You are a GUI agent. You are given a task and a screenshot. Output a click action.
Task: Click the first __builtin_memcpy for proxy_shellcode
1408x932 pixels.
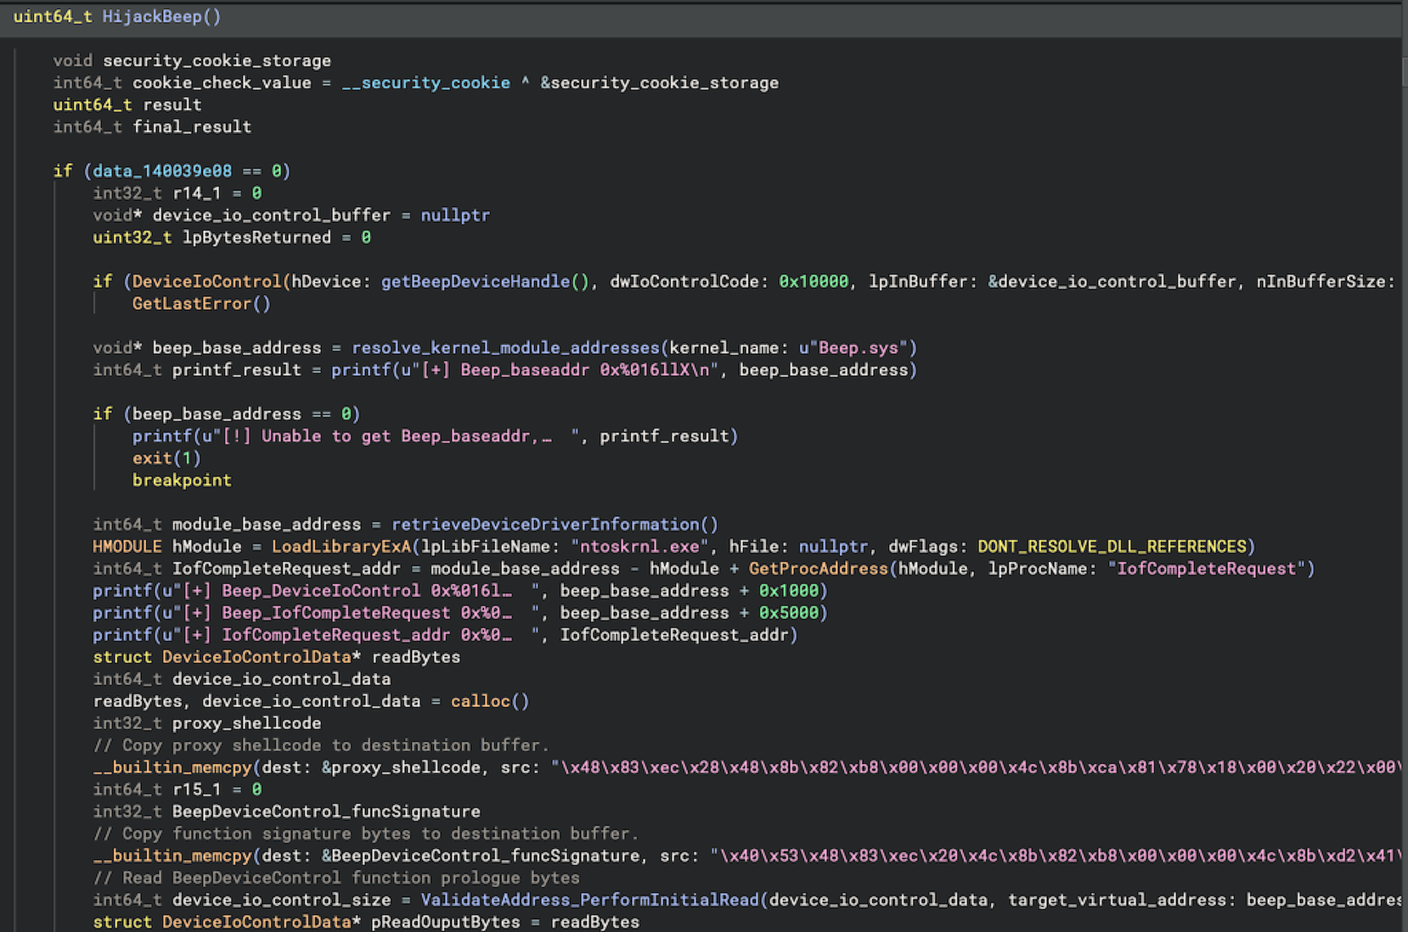coord(173,767)
